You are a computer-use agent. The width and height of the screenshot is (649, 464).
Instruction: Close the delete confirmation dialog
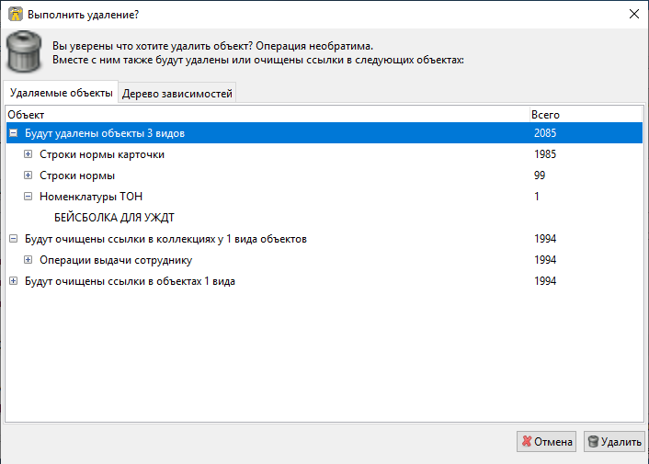tap(633, 14)
